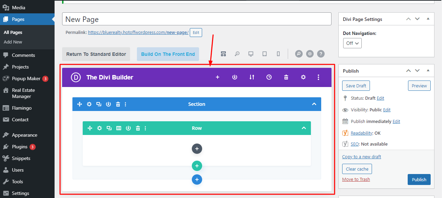
Task: Duplicate the Row with its copy icon
Action: (x=109, y=128)
